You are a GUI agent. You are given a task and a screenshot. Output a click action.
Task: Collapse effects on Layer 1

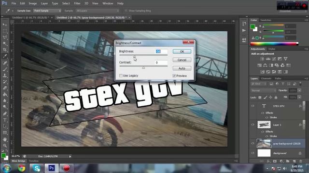point(304,125)
